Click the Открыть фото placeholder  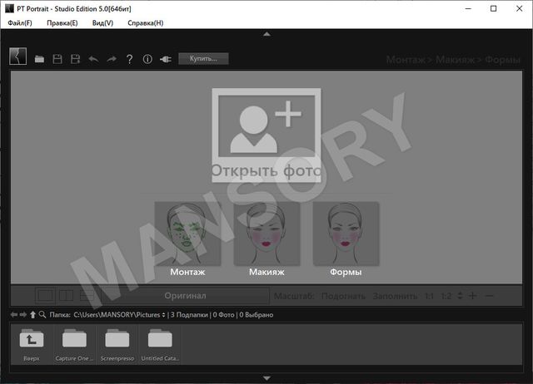pyautogui.click(x=266, y=133)
